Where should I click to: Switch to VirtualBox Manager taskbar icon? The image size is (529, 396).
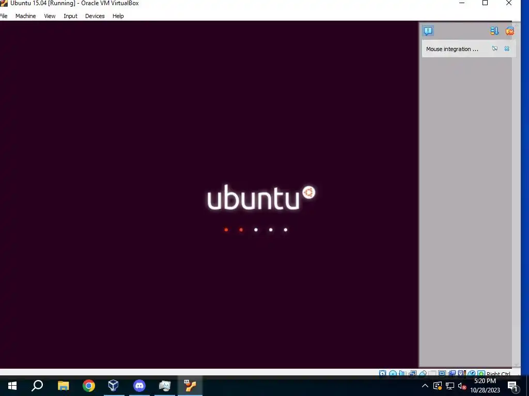(113, 386)
